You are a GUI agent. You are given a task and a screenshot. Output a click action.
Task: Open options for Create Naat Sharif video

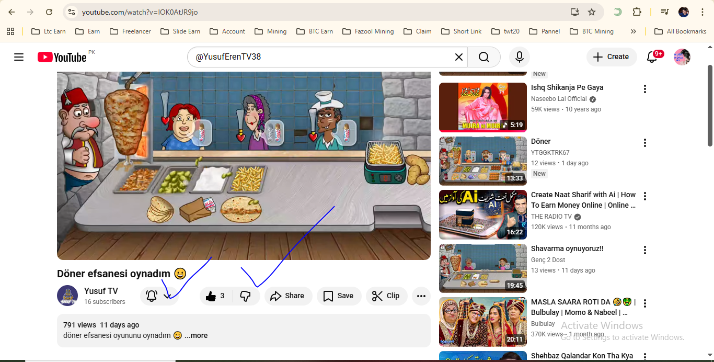tap(645, 196)
